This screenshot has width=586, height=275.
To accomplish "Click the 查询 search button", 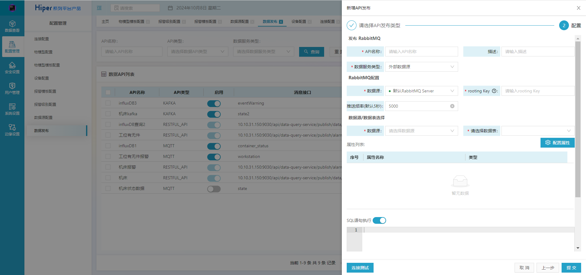I will (x=311, y=52).
